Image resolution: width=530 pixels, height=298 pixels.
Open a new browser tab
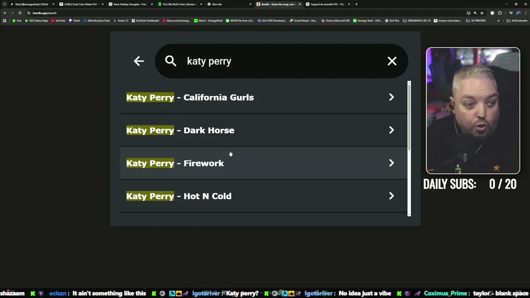coord(357,4)
